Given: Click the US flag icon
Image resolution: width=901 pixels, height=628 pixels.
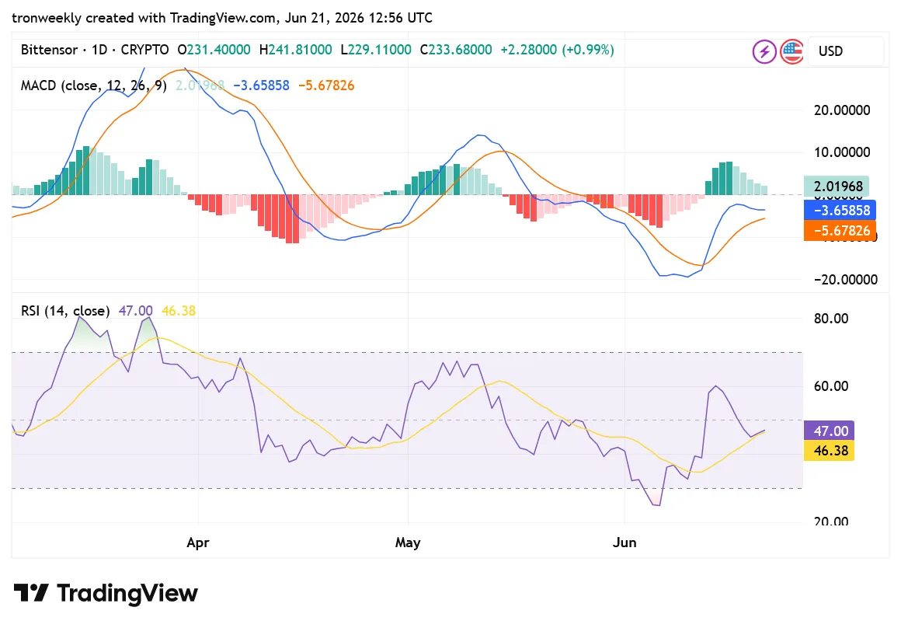Looking at the screenshot, I should [791, 52].
